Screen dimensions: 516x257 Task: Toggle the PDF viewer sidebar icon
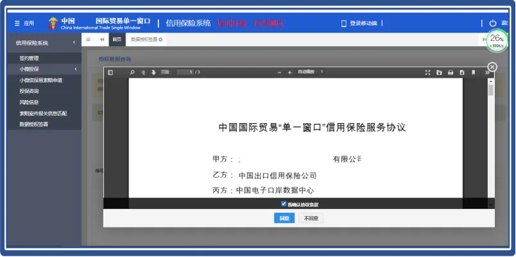(110, 72)
